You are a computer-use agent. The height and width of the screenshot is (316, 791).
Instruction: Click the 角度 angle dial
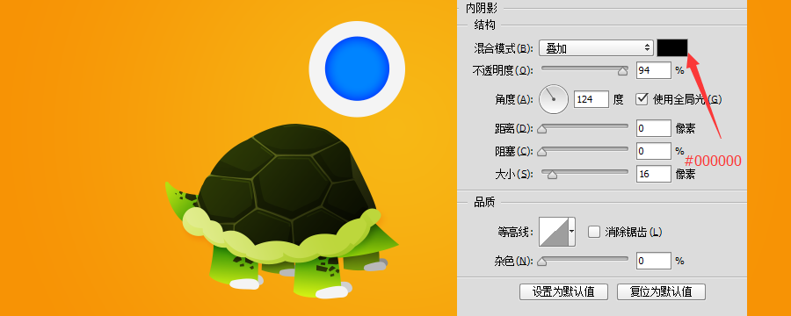point(554,99)
